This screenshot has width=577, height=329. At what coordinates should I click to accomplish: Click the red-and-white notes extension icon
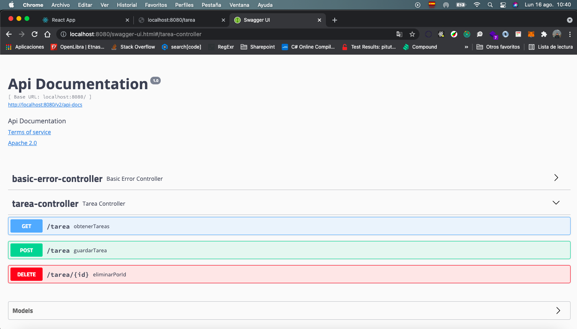[x=518, y=34]
